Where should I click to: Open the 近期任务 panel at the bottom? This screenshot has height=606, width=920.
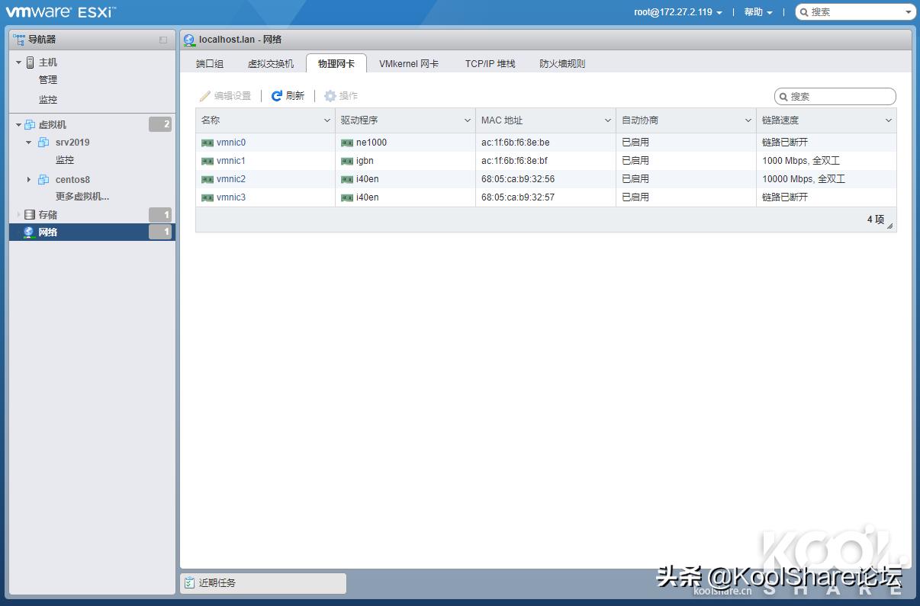point(219,583)
